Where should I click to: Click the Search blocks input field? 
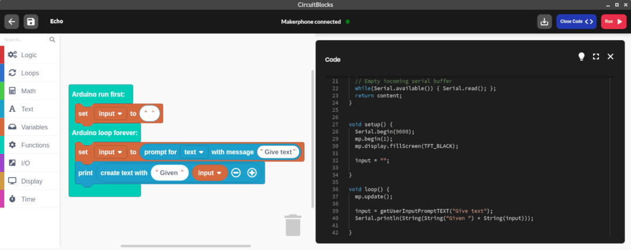click(25, 40)
